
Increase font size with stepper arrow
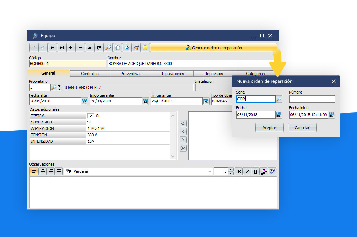pos(231,170)
